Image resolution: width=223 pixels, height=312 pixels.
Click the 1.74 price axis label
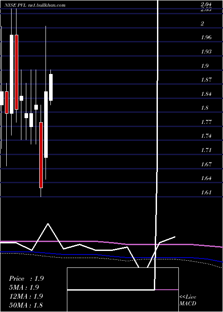pyautogui.click(x=206, y=136)
